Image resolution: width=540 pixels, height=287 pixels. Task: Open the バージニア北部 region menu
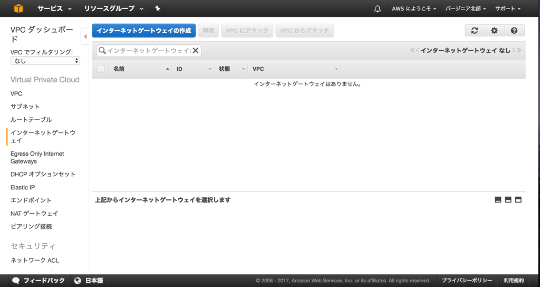[x=466, y=8]
